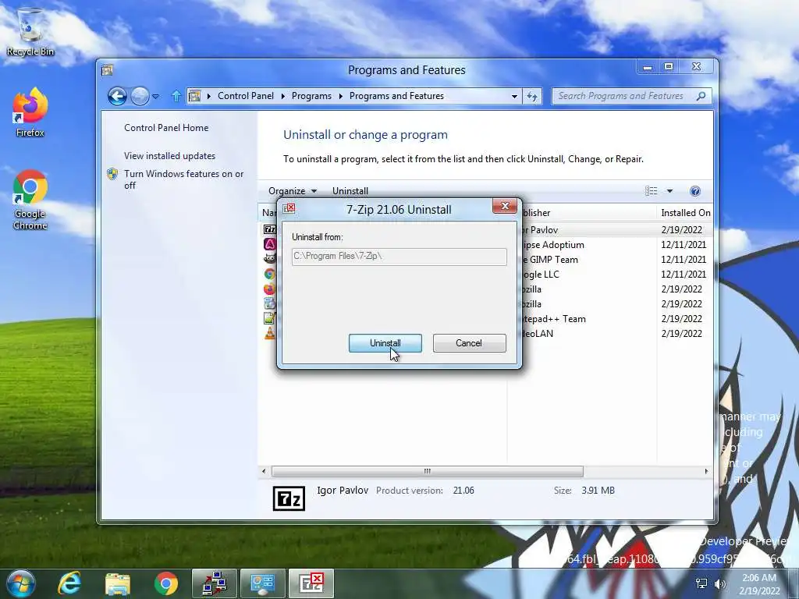
Task: Click the 7z details pane icon
Action: tap(289, 498)
